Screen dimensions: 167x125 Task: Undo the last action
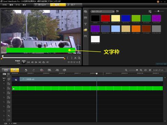pos(26,70)
